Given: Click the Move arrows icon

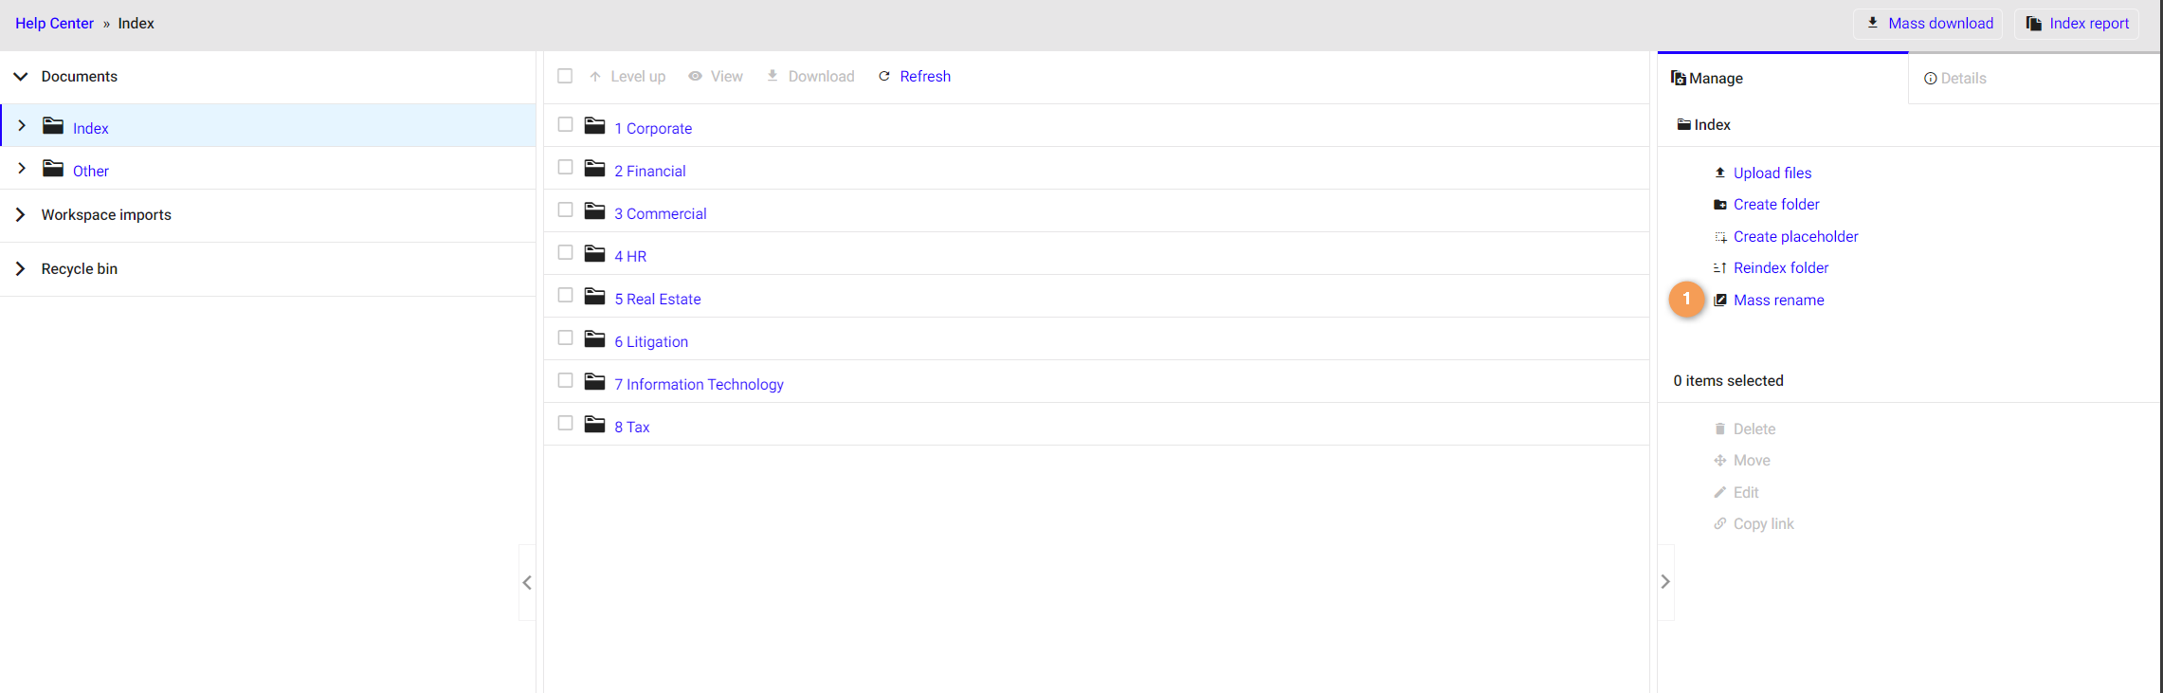Looking at the screenshot, I should [x=1719, y=461].
